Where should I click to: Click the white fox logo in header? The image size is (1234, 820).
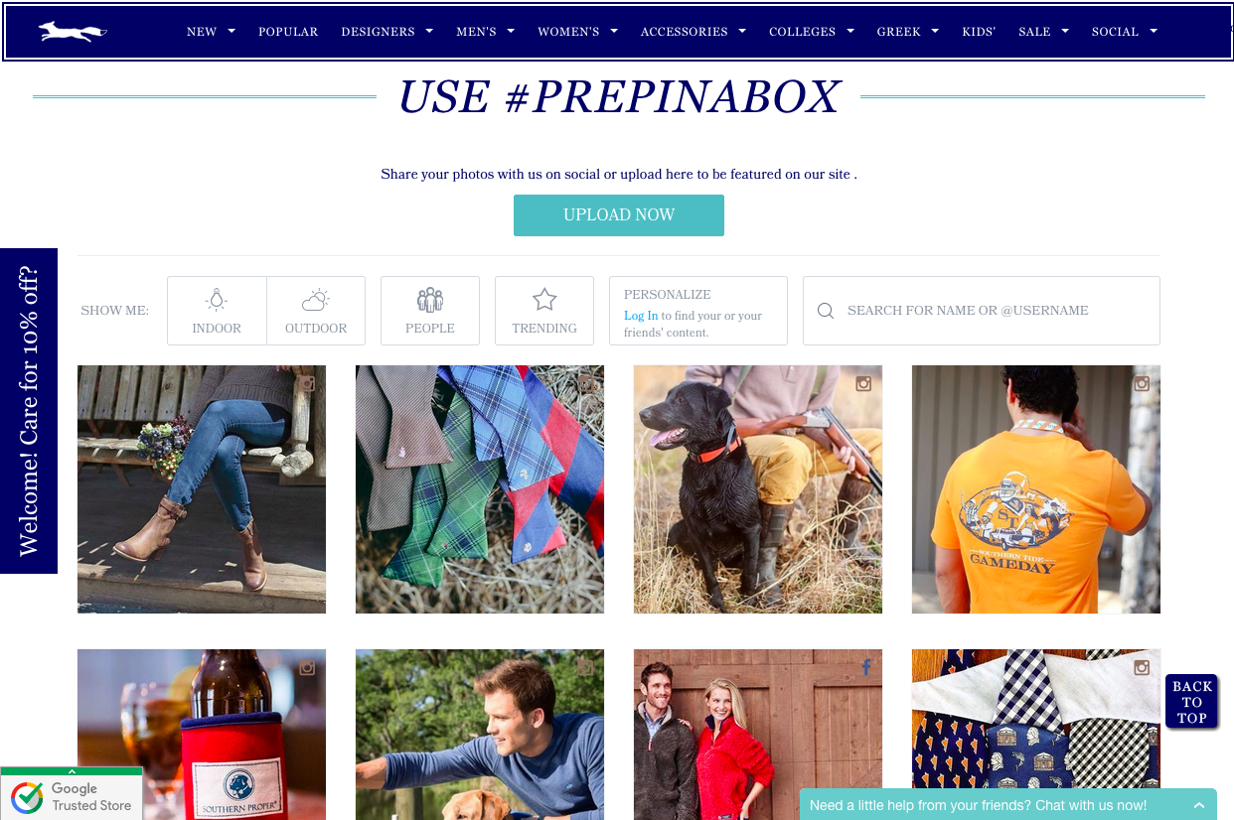73,32
